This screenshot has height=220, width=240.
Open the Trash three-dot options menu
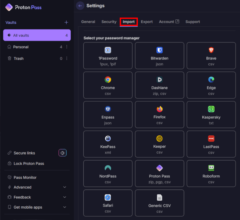[x=67, y=59]
